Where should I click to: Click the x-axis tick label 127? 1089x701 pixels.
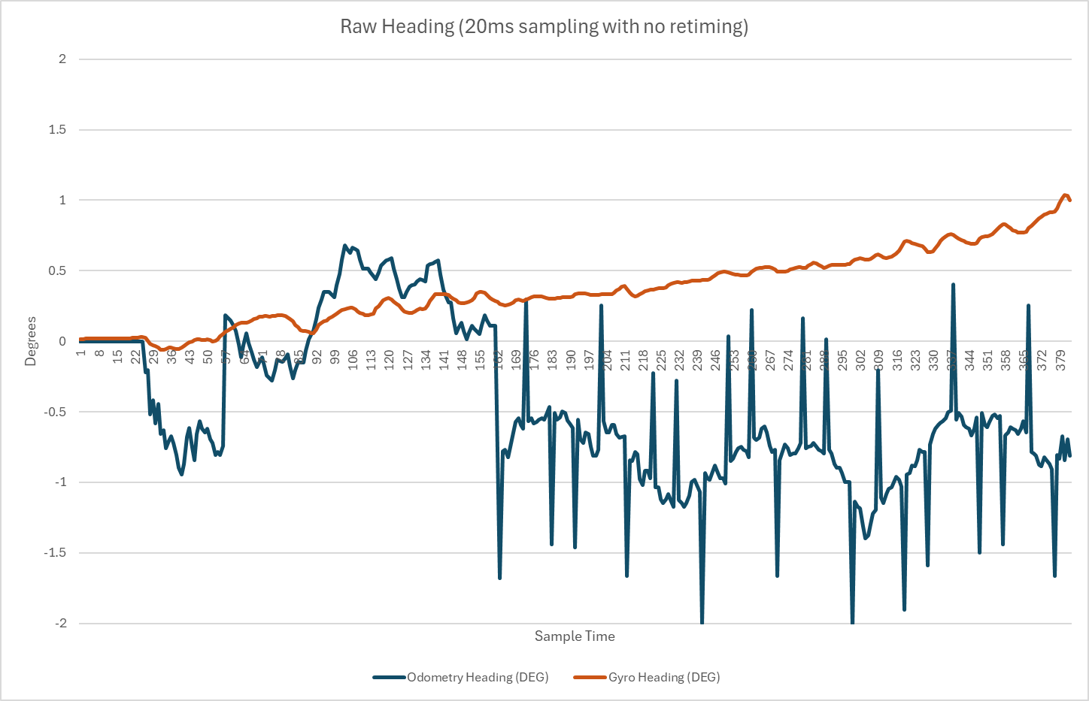408,359
